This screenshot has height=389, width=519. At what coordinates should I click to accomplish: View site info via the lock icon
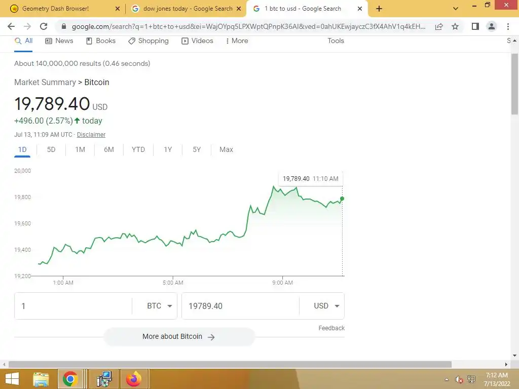point(64,26)
